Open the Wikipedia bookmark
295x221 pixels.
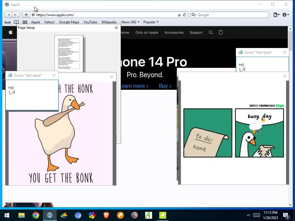(x=109, y=22)
